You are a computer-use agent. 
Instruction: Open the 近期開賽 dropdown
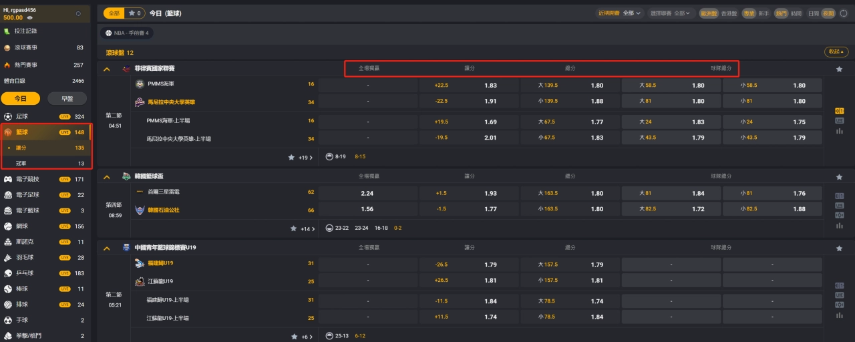coord(619,13)
